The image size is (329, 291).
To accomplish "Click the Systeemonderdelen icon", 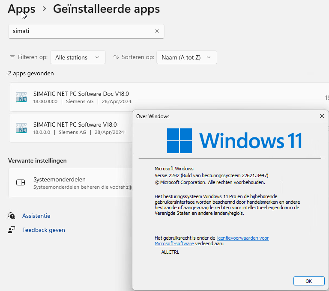I will tap(21, 183).
